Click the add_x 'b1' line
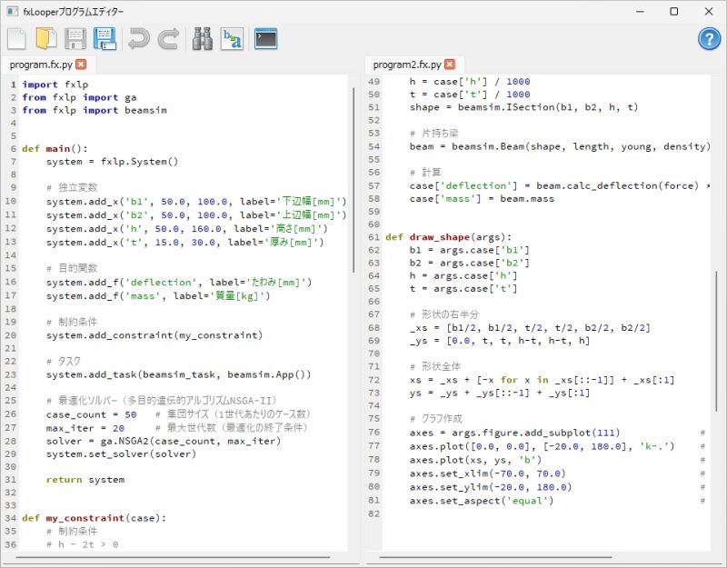This screenshot has height=568, width=727. (196, 202)
